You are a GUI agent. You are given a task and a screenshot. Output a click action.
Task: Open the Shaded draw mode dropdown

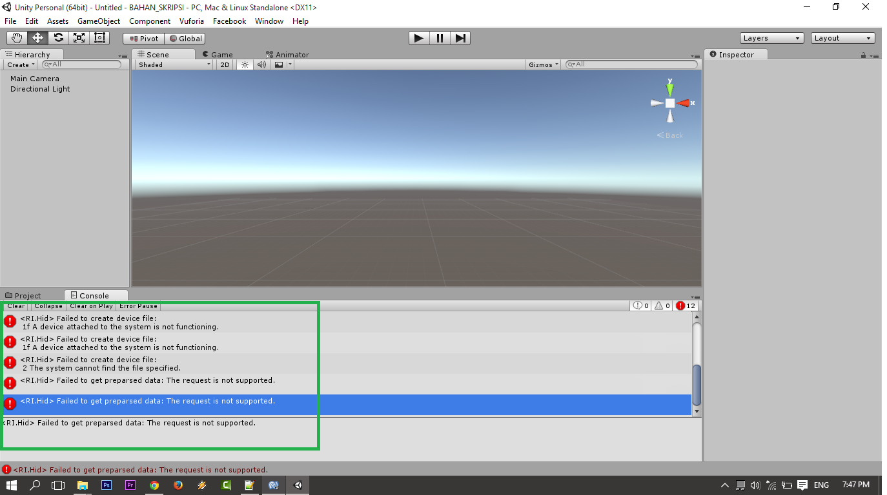tap(174, 64)
